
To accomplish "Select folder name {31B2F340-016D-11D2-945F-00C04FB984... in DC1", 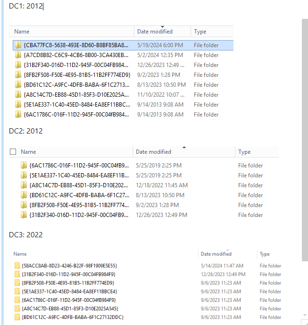I will click(76, 65).
